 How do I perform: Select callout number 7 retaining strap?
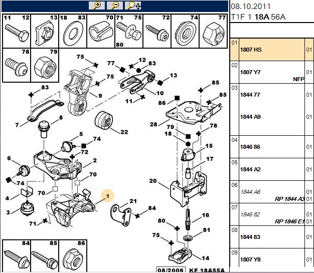(x=17, y=125)
